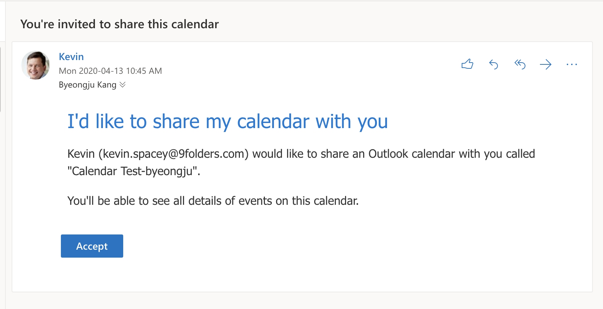This screenshot has width=603, height=309.
Task: Select the Reply all double-arrow icon
Action: tap(520, 64)
